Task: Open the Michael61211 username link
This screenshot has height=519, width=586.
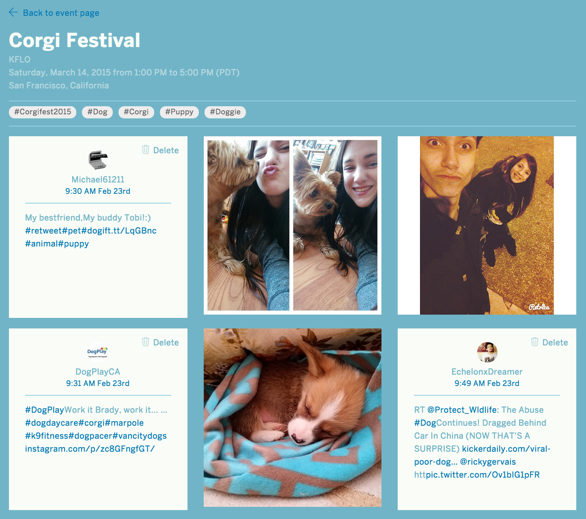Action: [98, 180]
